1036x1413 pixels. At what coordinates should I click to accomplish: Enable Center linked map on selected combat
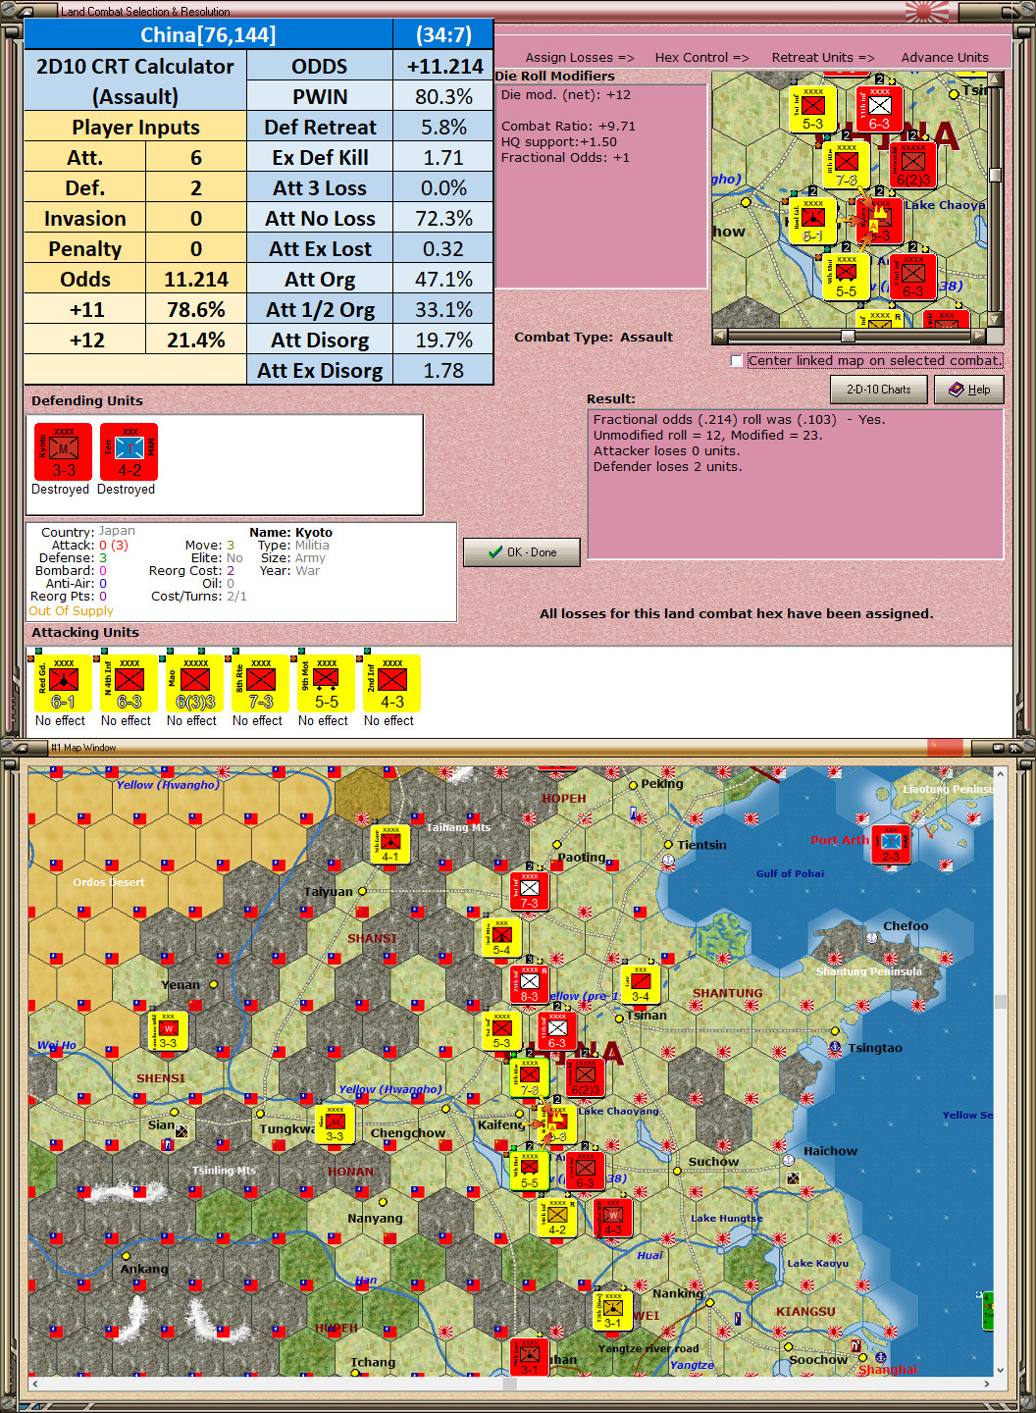736,361
